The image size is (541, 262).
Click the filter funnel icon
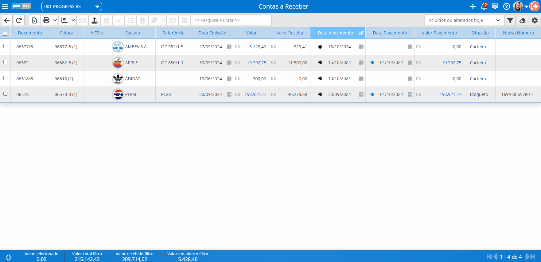point(510,20)
